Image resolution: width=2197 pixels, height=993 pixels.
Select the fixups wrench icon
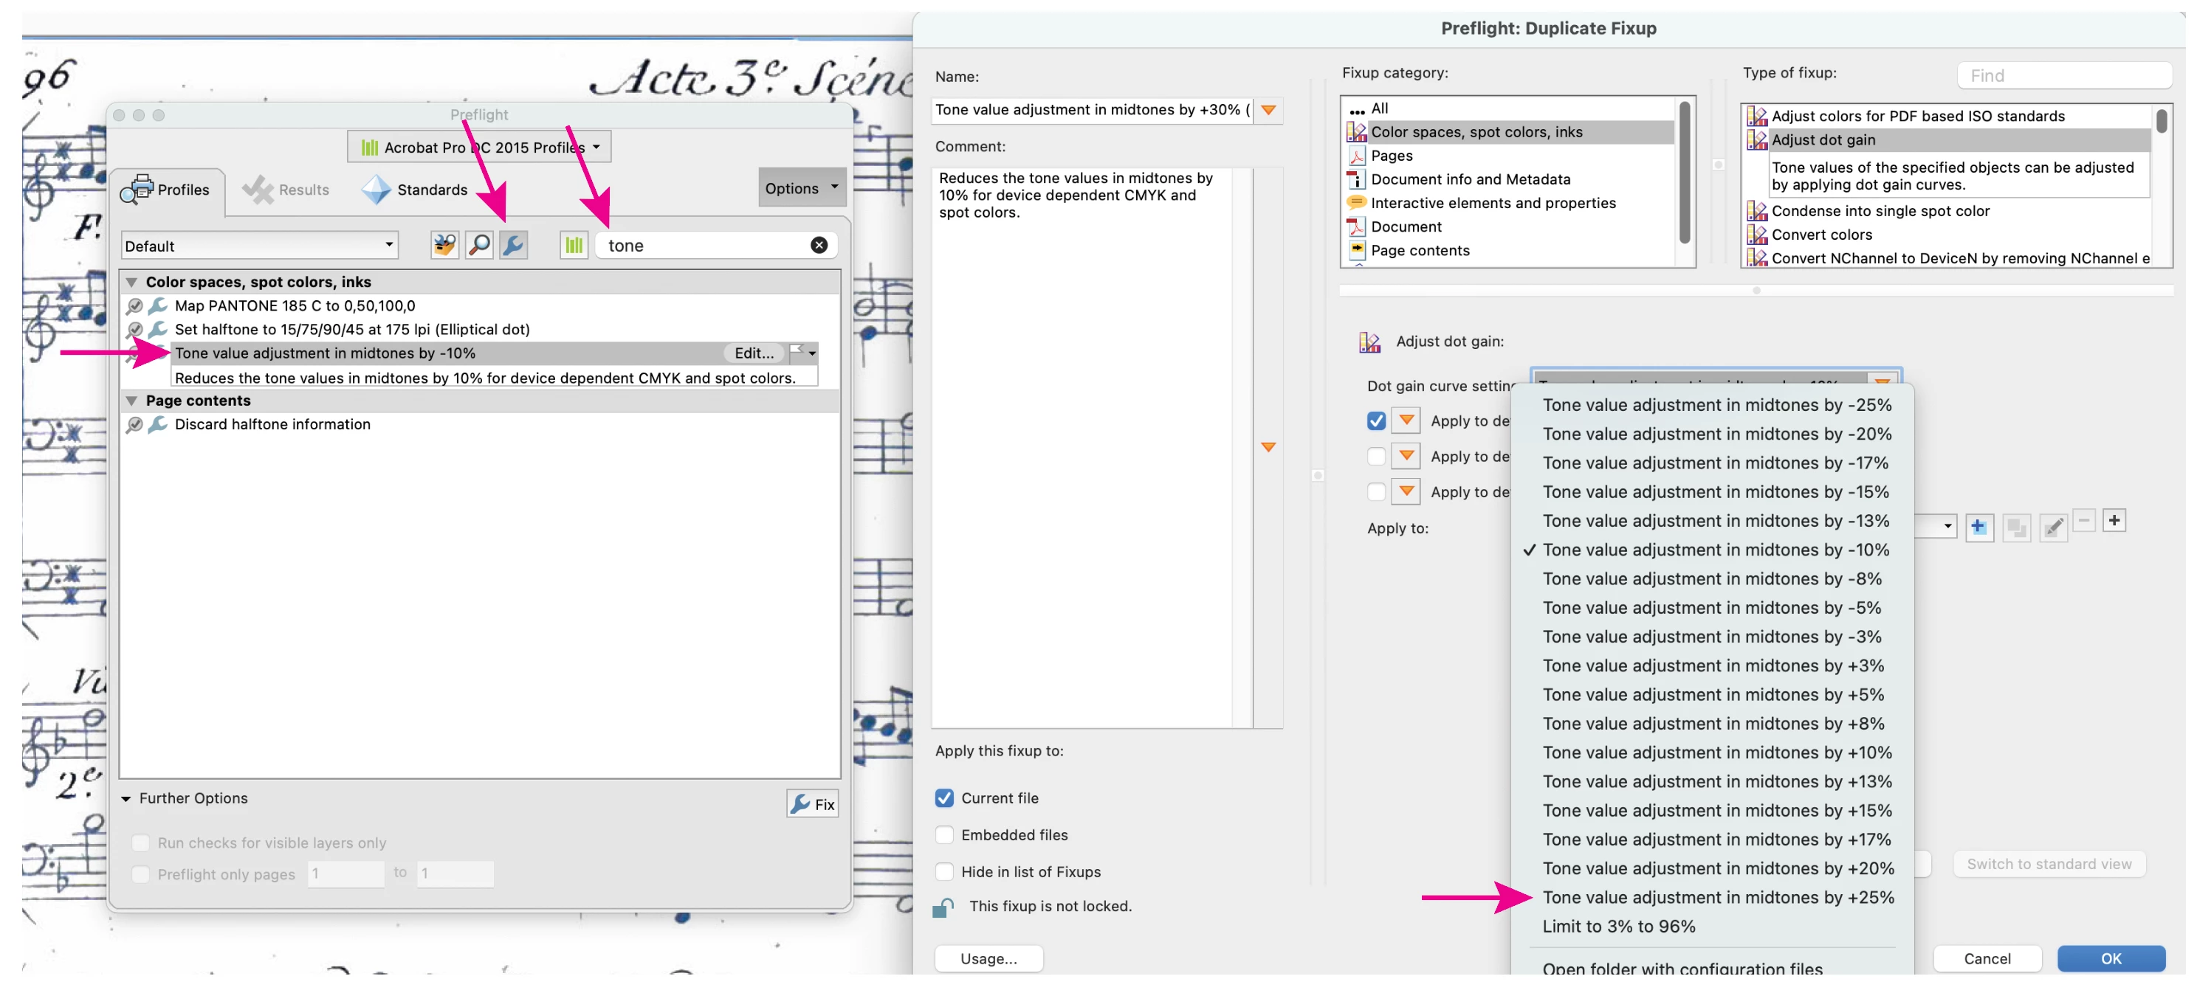[x=512, y=246]
